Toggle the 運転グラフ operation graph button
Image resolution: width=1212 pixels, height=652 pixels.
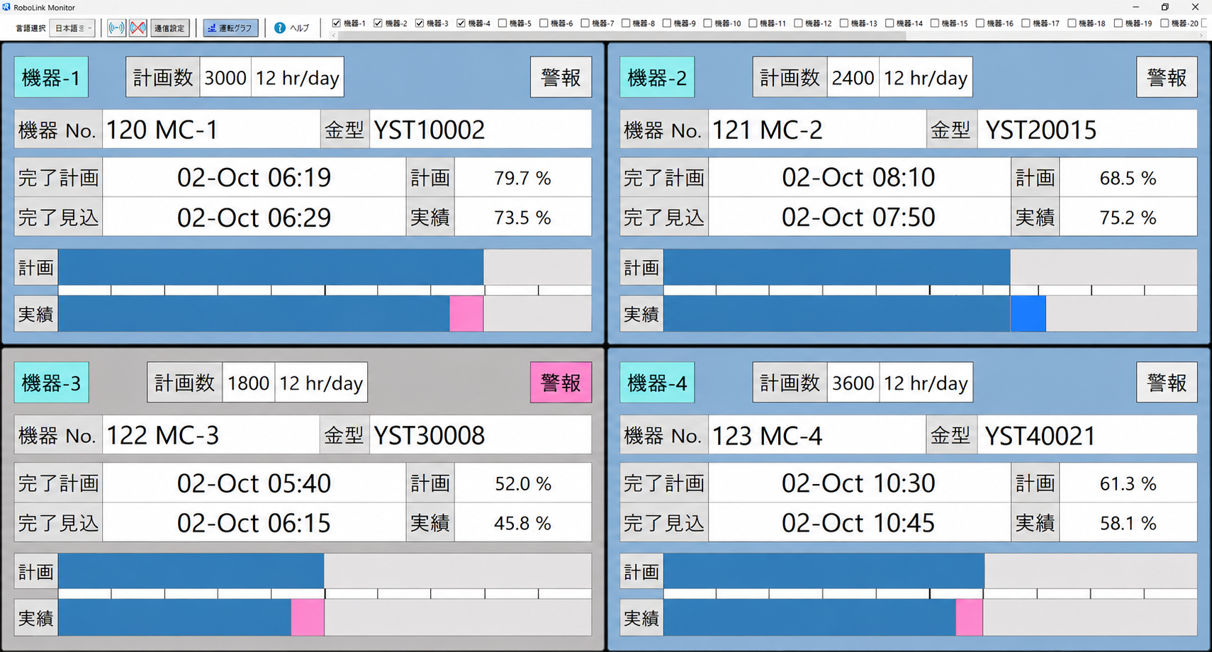click(230, 28)
